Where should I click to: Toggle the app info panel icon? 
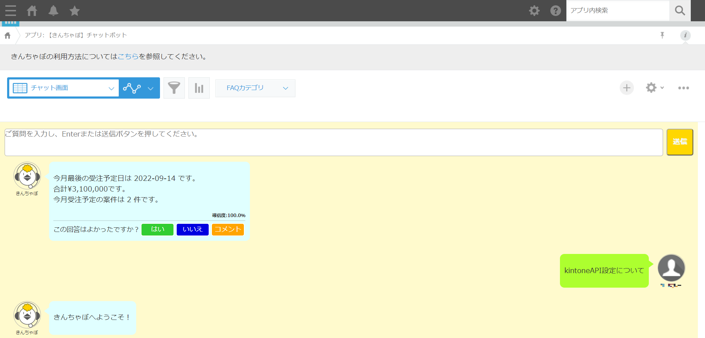[685, 35]
